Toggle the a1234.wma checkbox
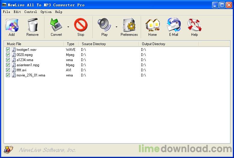This screenshot has height=158, width=234. 8,60
